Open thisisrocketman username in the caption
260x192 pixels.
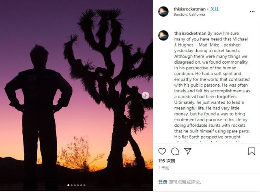(x=190, y=33)
